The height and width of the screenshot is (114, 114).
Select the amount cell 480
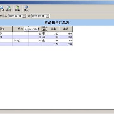[66, 34]
